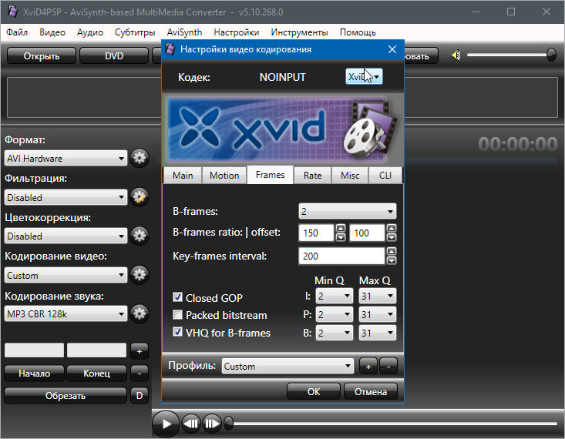Open the Видео menu
Screen dimensions: 565x439
[x=52, y=32]
